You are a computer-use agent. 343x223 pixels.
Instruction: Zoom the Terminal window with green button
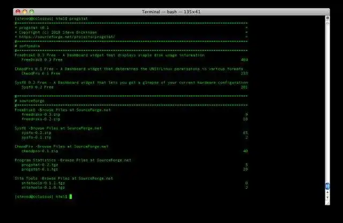coord(32,12)
